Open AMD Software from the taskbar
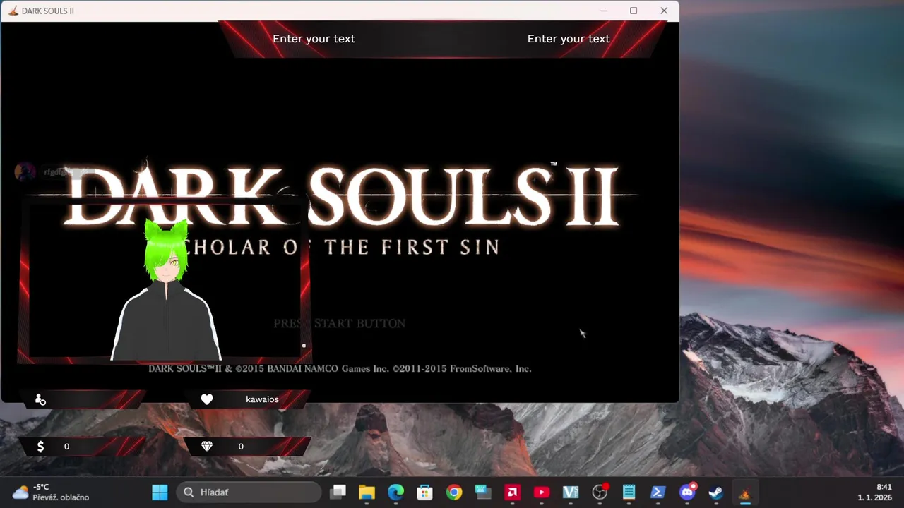This screenshot has width=904, height=508. pos(513,492)
